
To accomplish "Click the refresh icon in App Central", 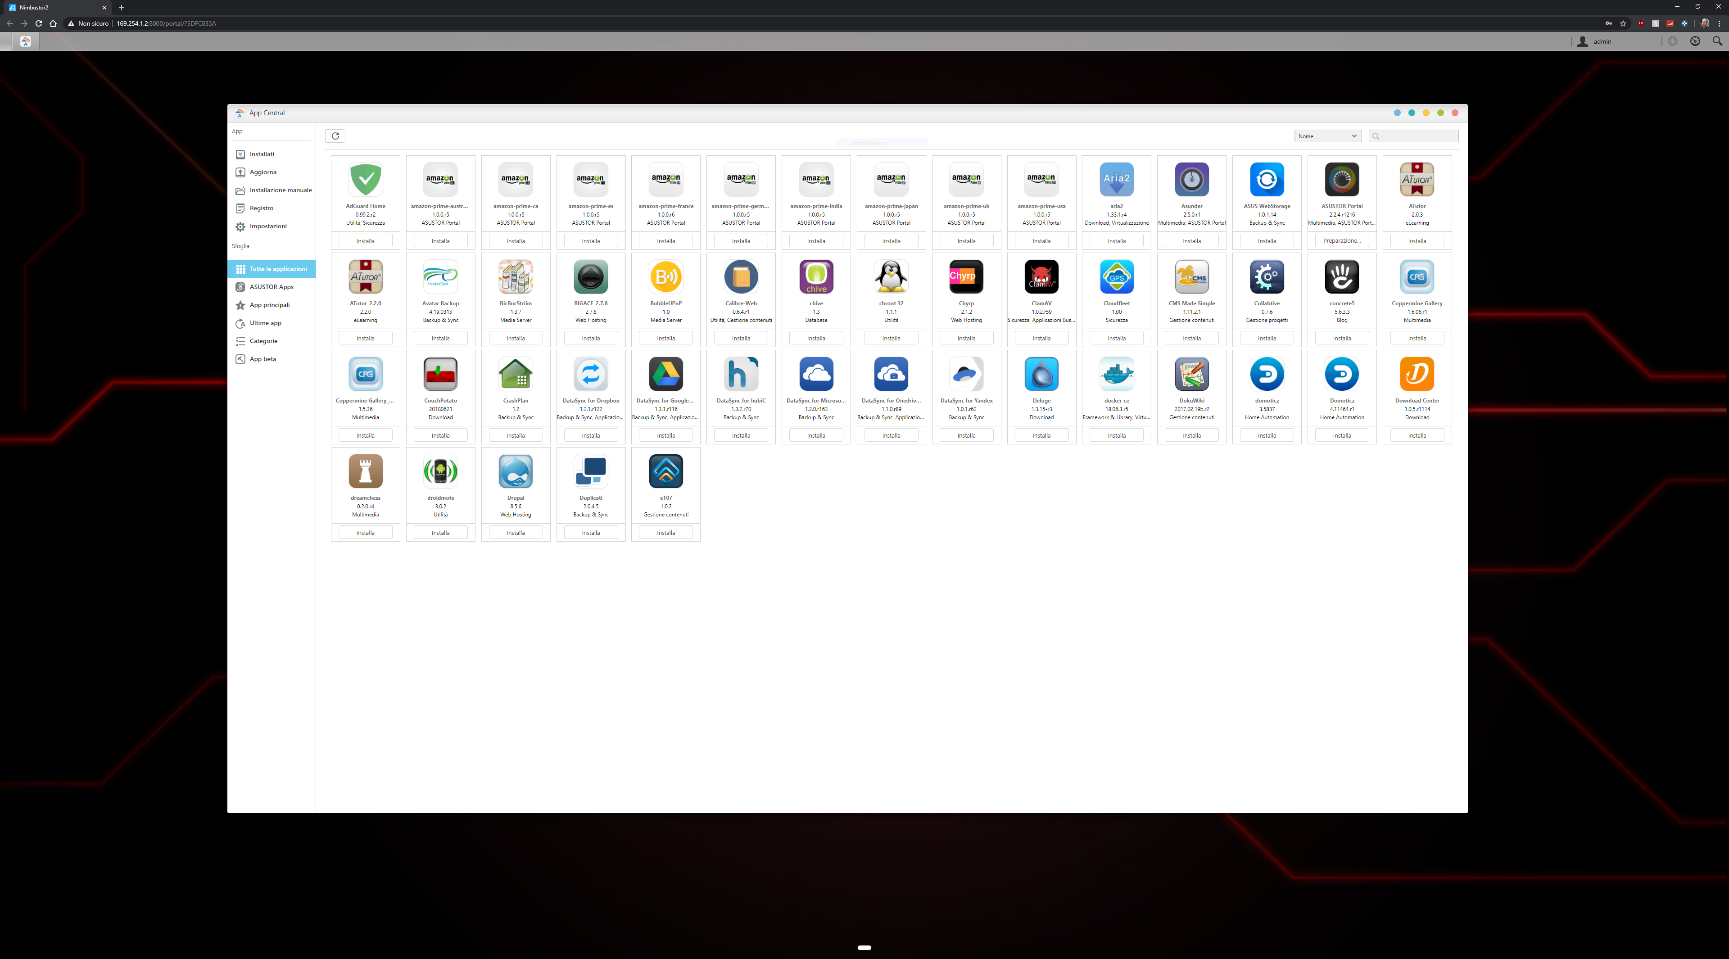I will 335,136.
